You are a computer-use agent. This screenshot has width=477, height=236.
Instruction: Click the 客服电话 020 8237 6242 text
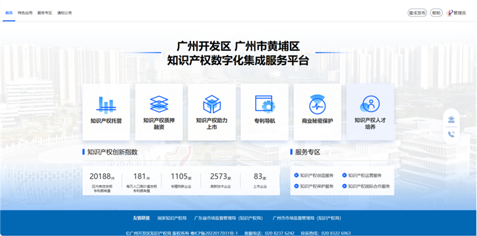coord(270,233)
